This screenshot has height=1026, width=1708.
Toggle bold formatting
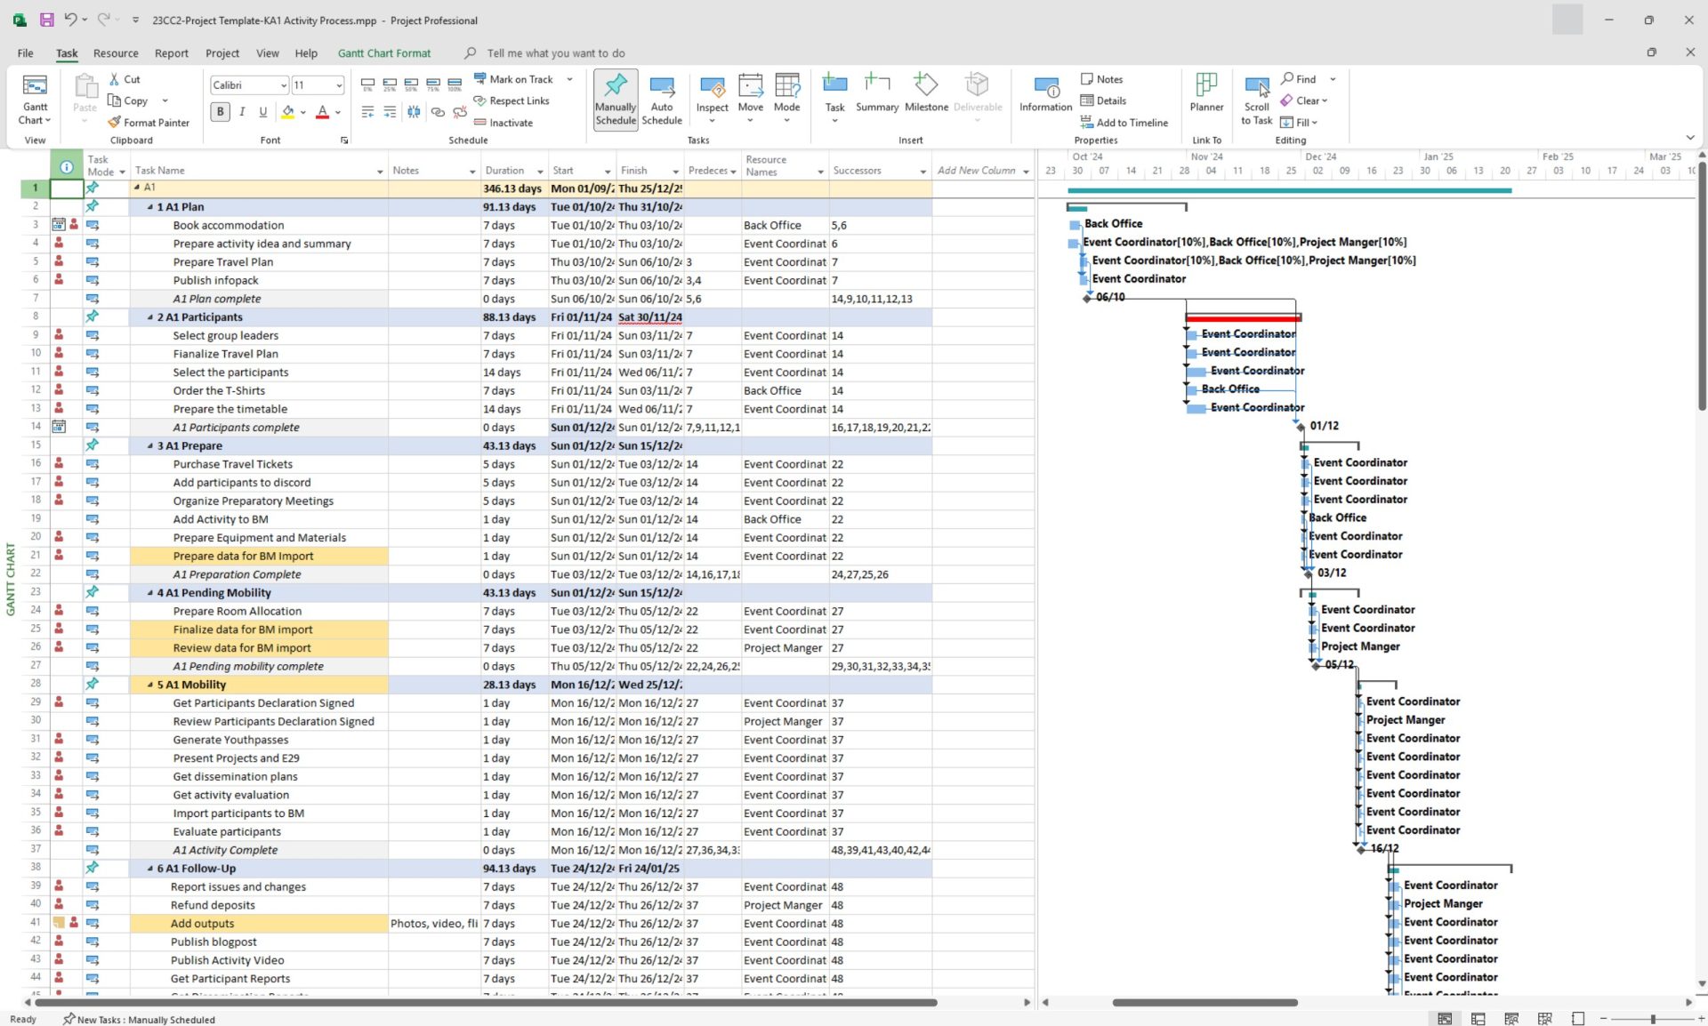coord(220,112)
